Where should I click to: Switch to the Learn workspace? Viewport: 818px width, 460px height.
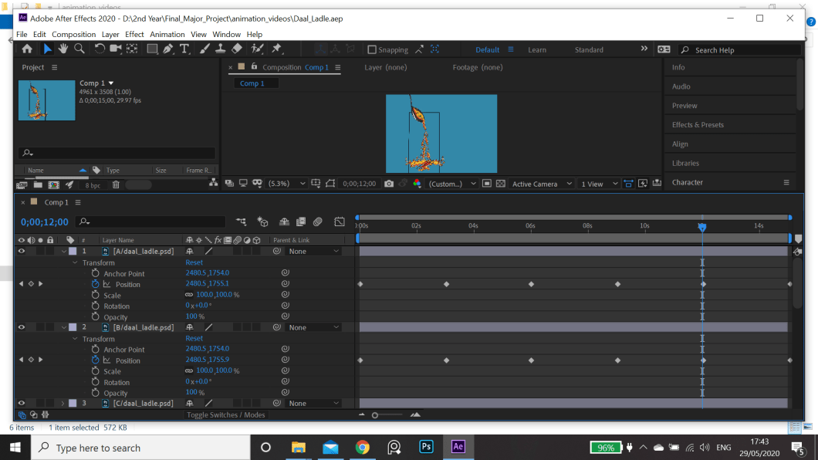(x=537, y=50)
